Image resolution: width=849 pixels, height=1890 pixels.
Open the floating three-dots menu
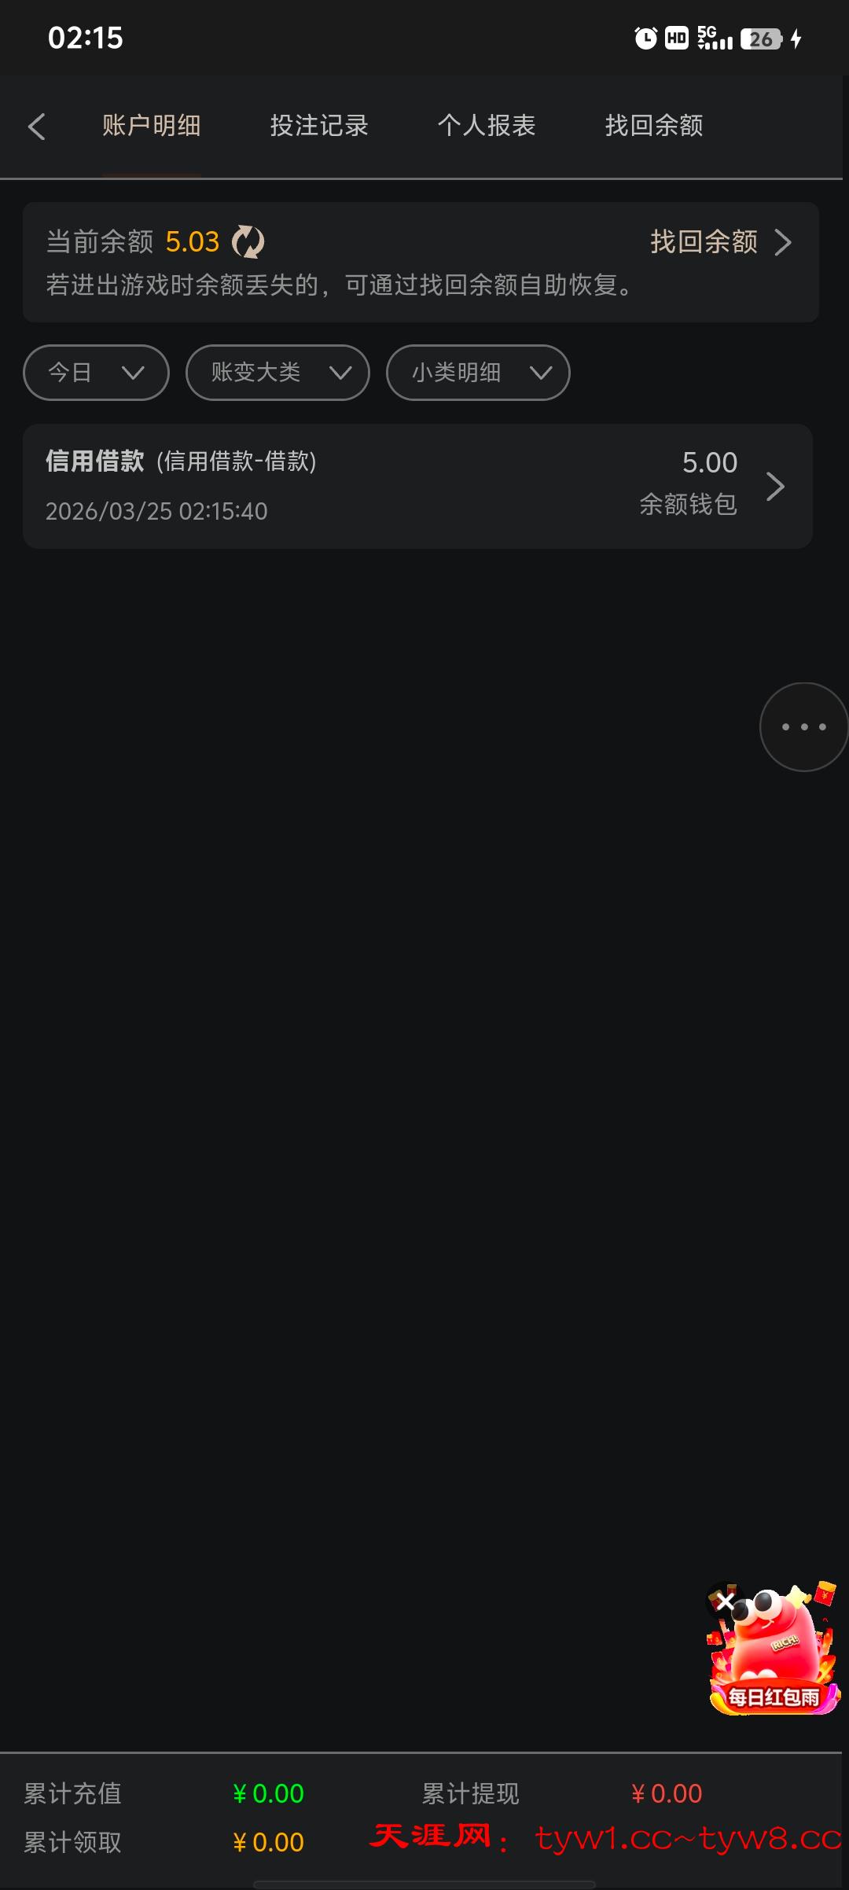(x=803, y=726)
